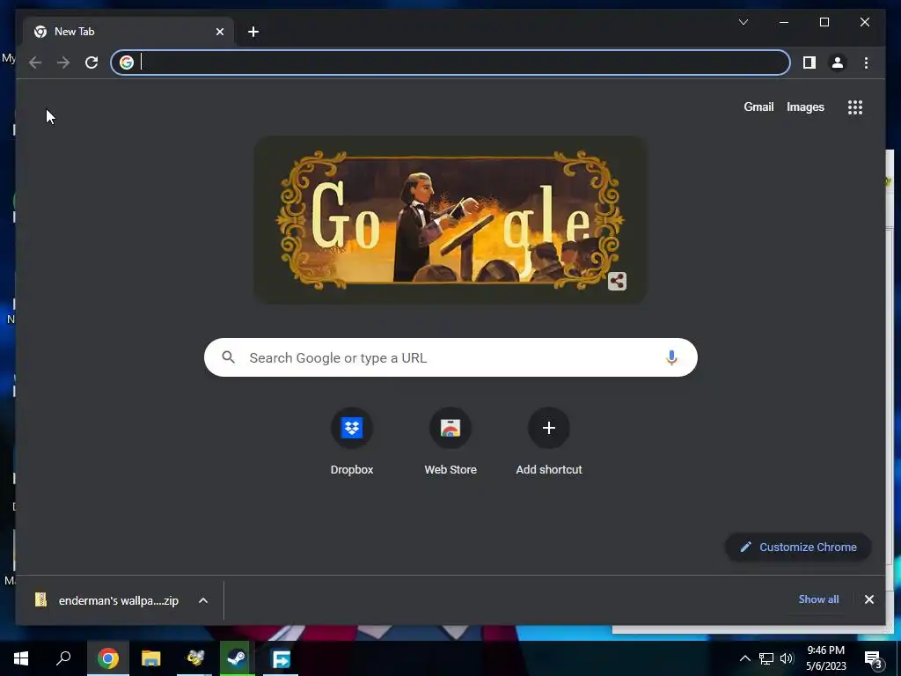
Task: Share the Google Doodle
Action: (617, 281)
